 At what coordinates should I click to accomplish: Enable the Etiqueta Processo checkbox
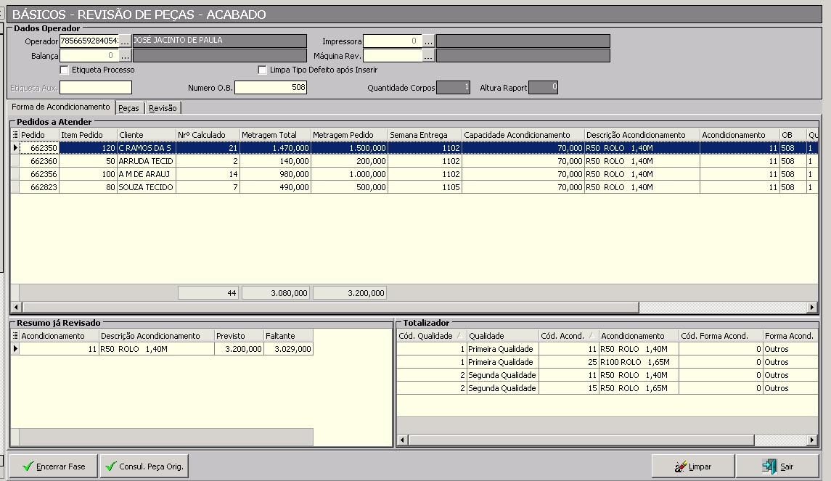coord(65,70)
